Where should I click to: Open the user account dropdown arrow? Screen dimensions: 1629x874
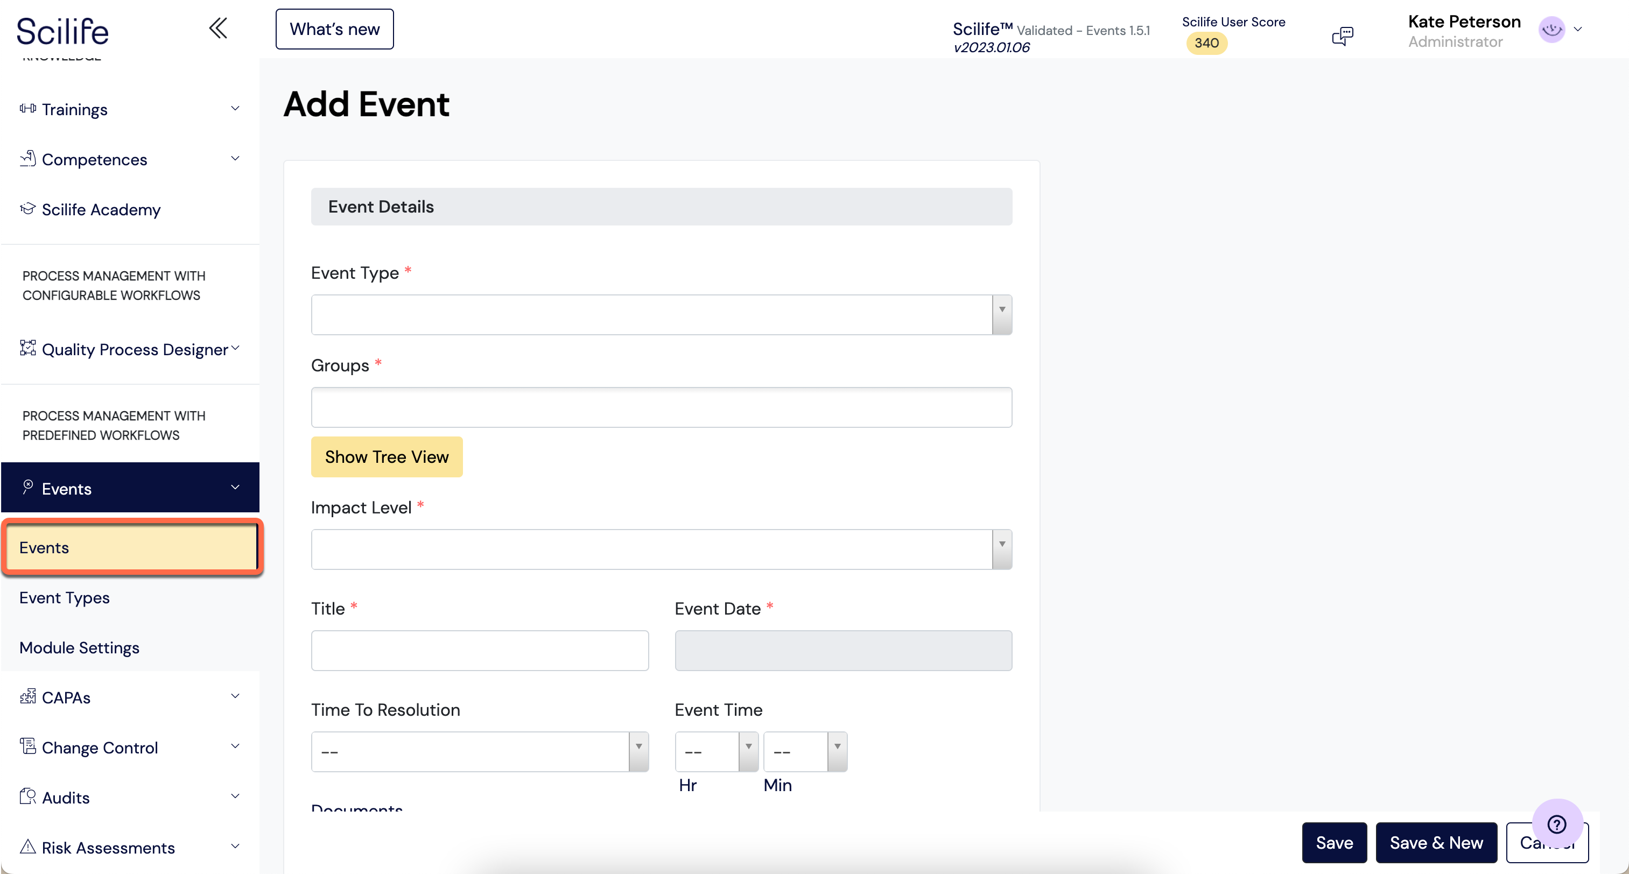coord(1578,29)
